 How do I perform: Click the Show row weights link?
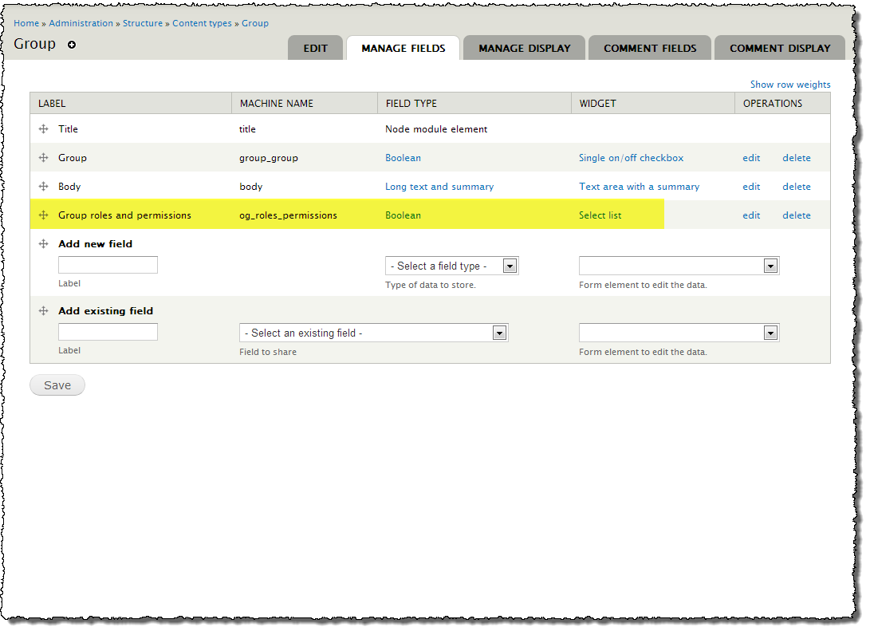[x=790, y=84]
